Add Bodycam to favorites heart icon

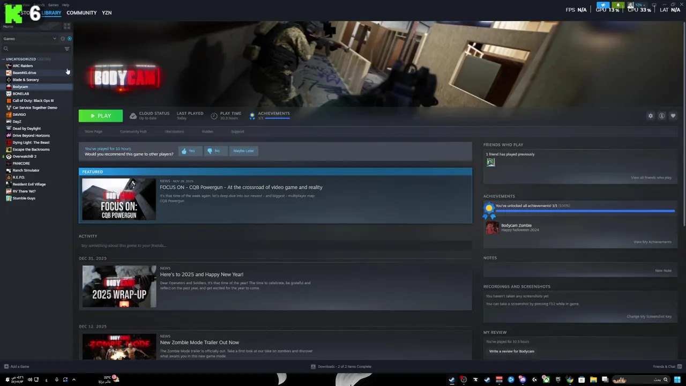point(673,116)
